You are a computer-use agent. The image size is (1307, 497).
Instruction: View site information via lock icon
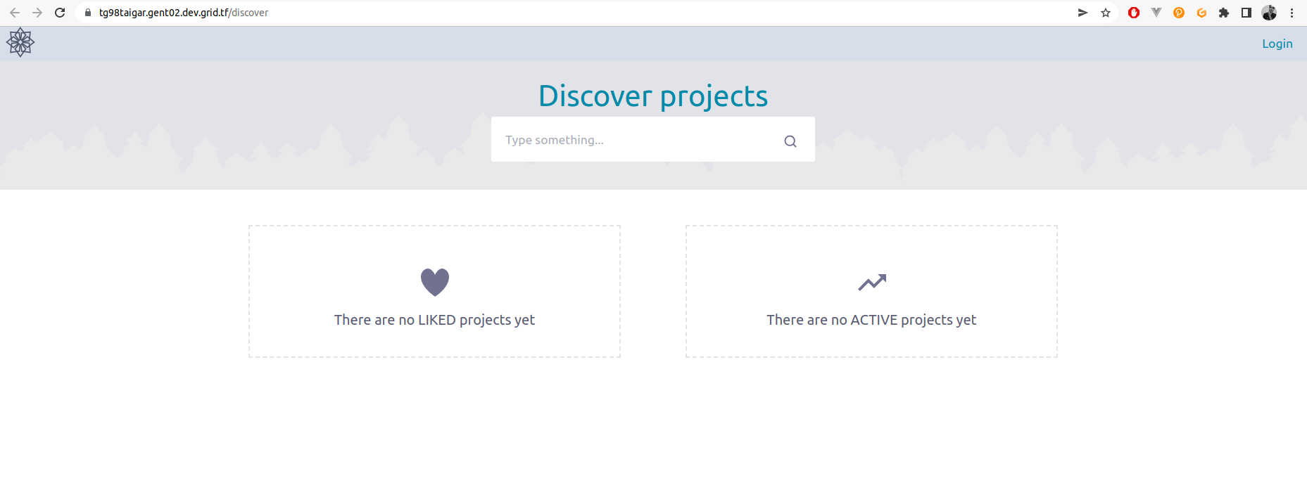(88, 13)
